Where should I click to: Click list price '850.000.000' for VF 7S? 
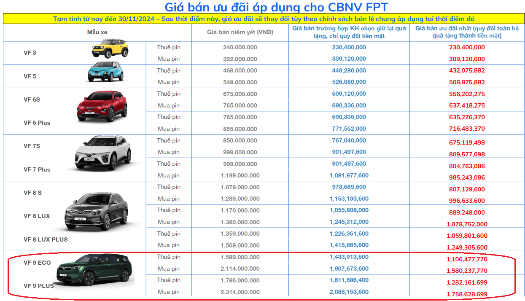point(240,140)
